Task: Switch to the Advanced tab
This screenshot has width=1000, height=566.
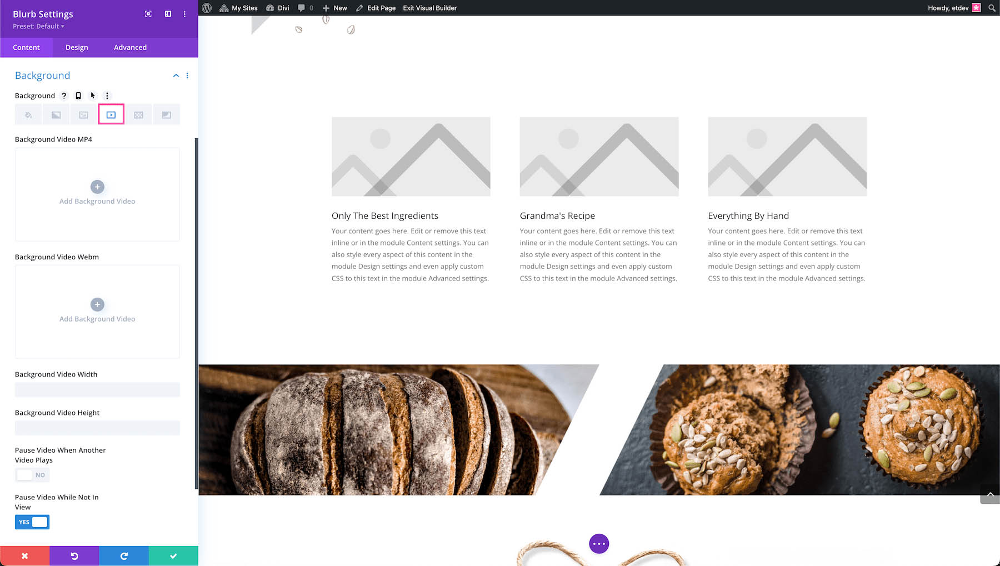Action: 130,47
